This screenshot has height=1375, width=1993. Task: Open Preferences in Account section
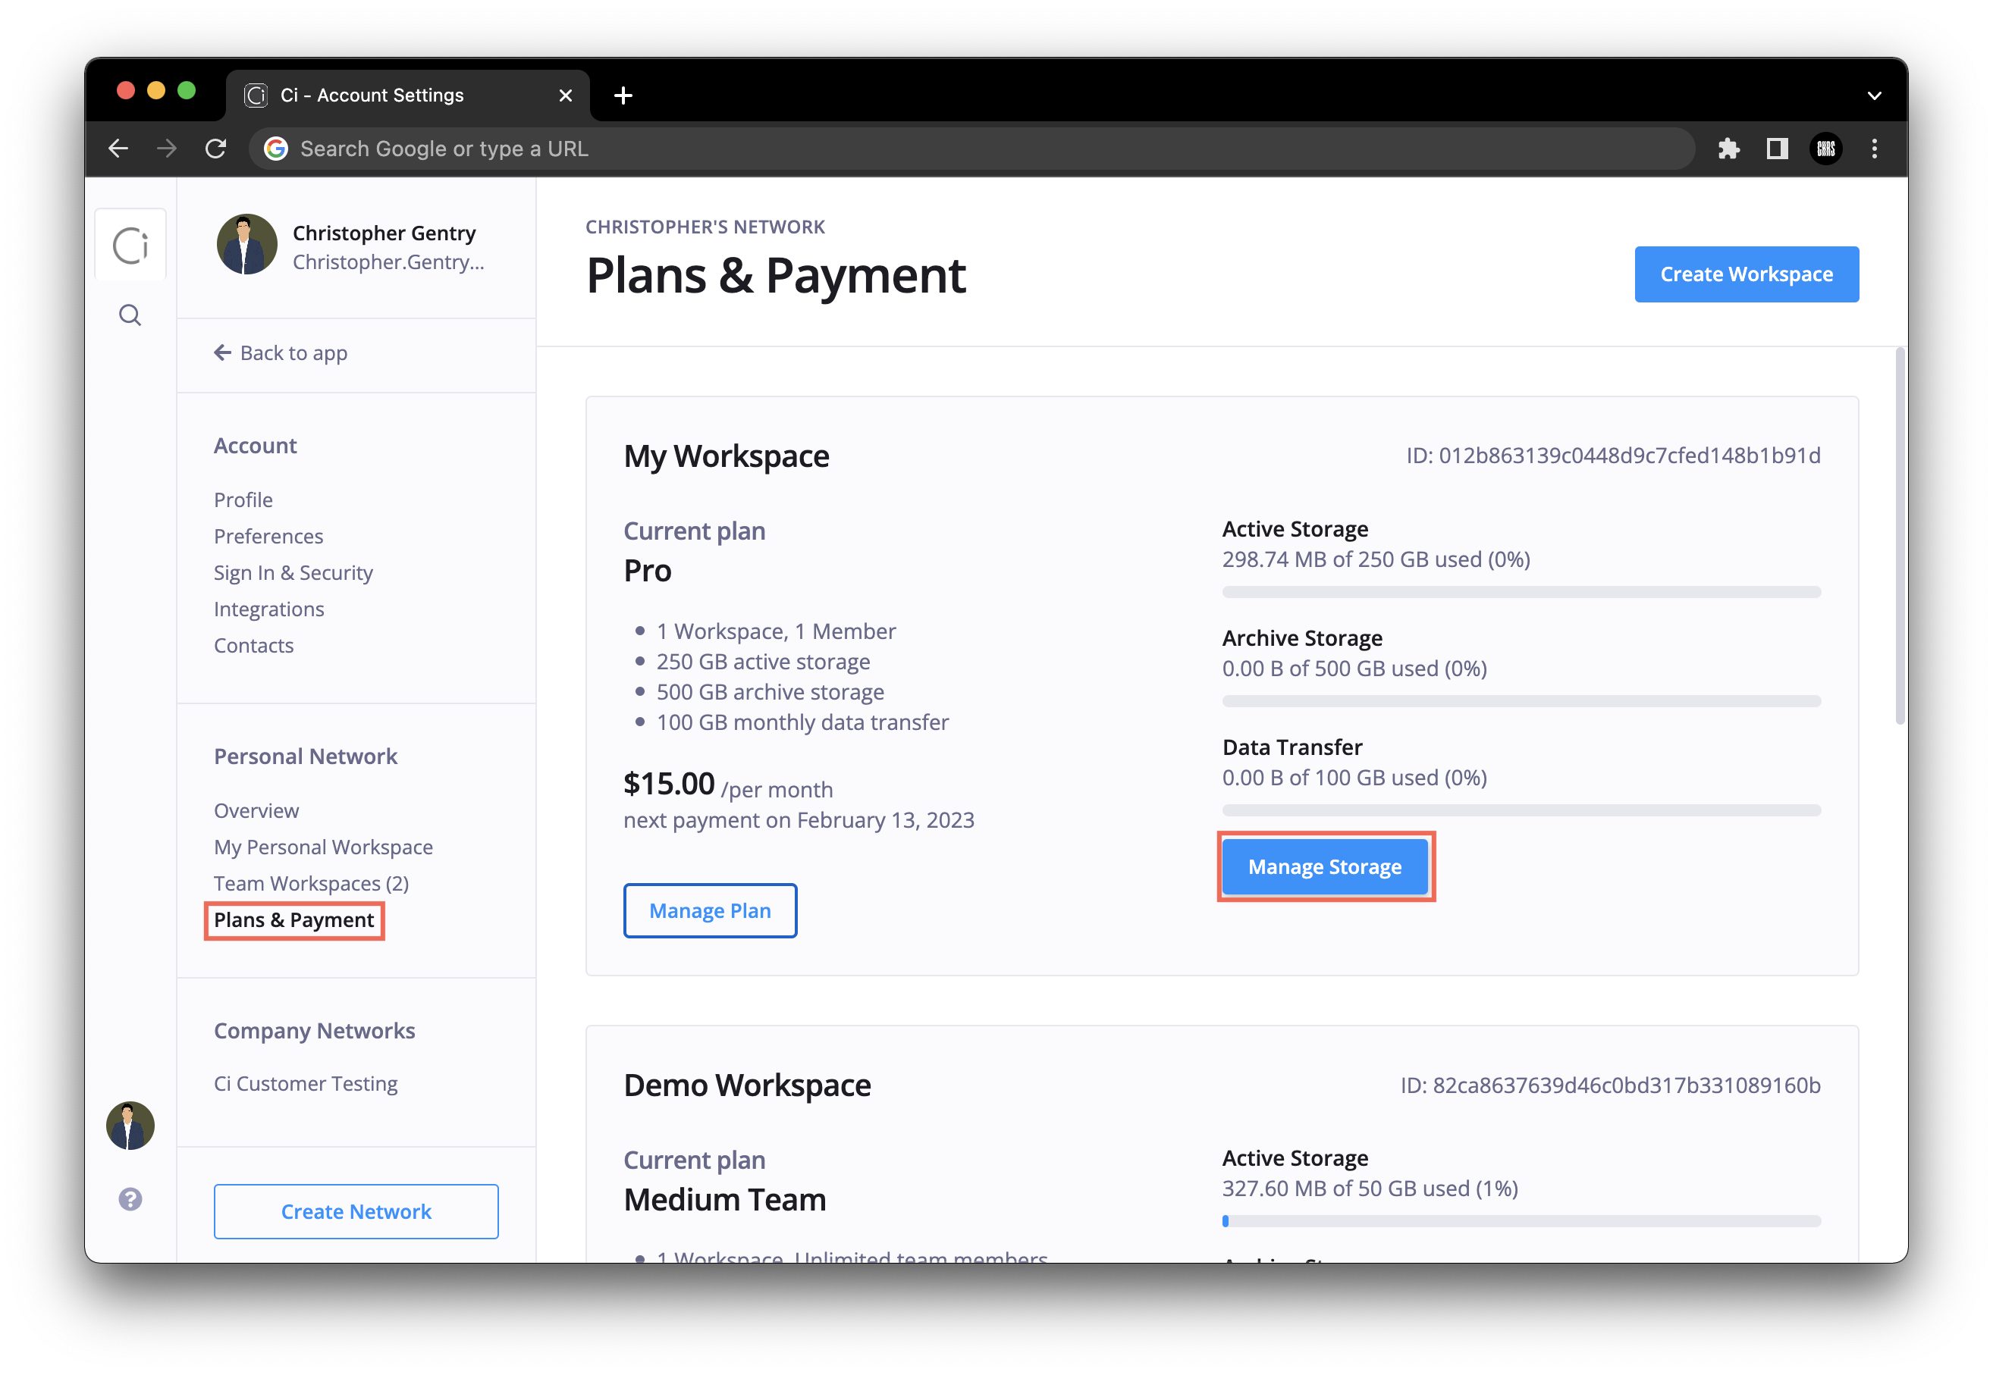click(x=268, y=536)
